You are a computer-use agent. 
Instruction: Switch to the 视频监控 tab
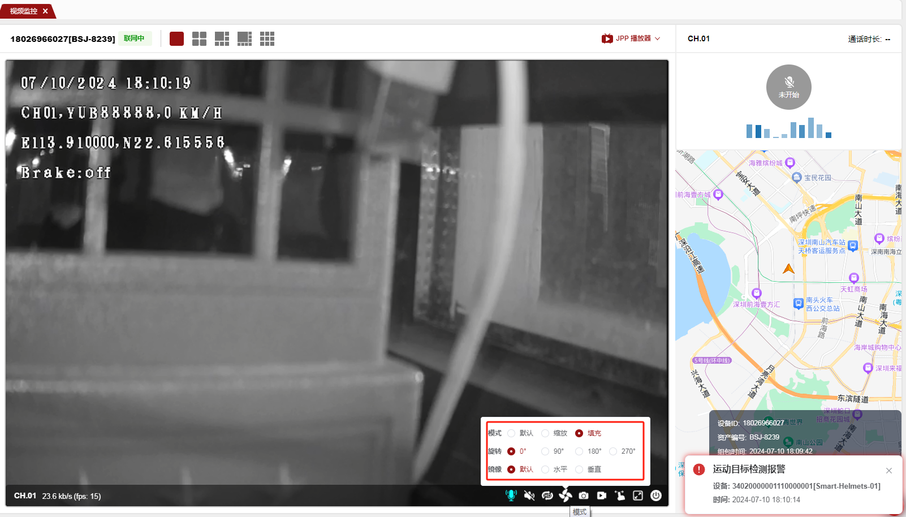pyautogui.click(x=24, y=11)
